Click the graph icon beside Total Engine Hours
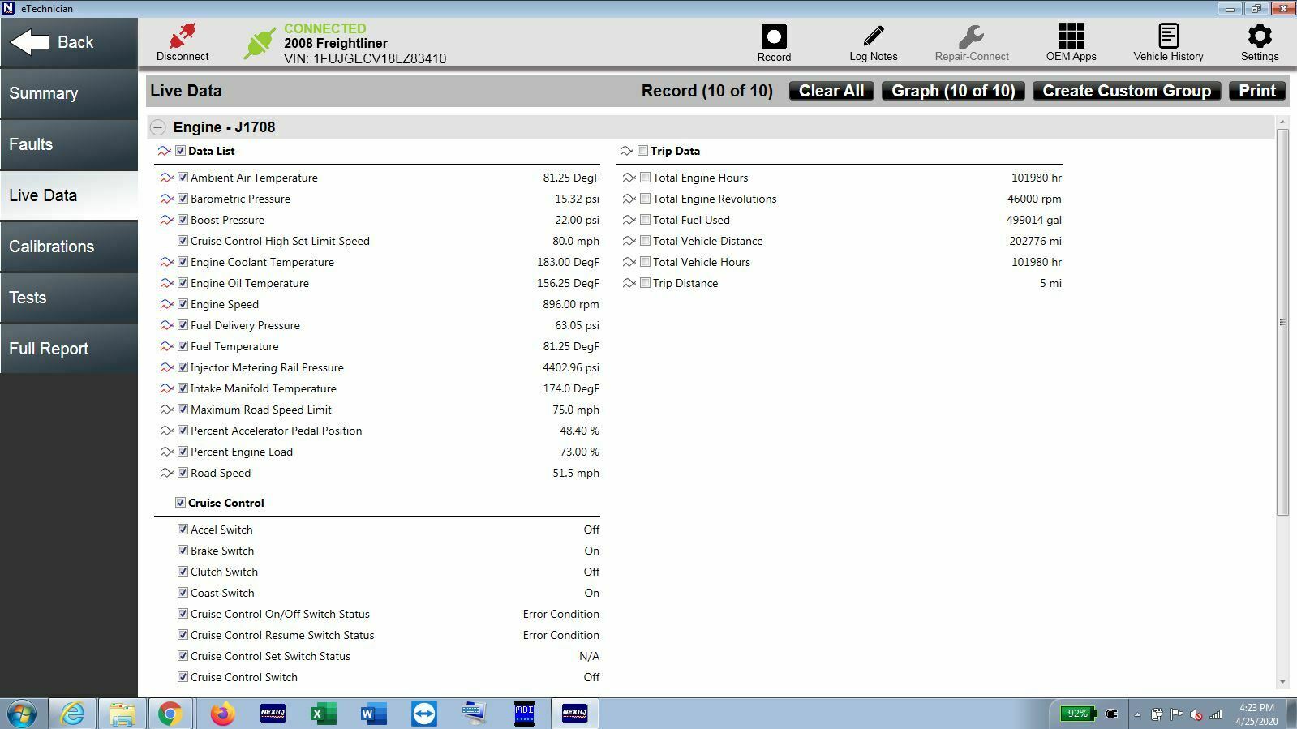1297x729 pixels. click(x=629, y=178)
